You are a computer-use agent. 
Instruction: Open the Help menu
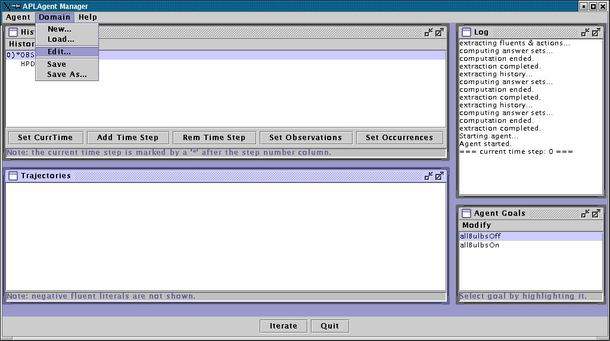(88, 17)
